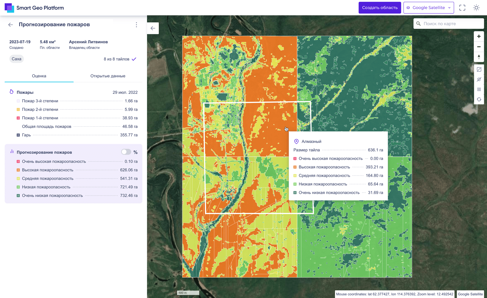
Task: Click the Саха region tag
Action: [x=16, y=59]
